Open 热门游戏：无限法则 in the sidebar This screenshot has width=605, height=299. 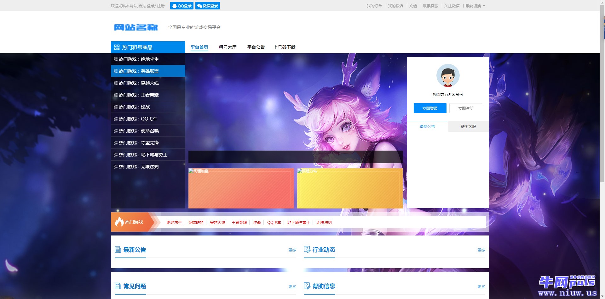click(x=148, y=167)
